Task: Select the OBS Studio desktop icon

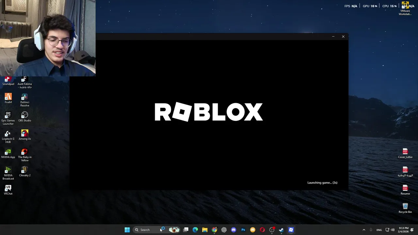Action: point(25,117)
